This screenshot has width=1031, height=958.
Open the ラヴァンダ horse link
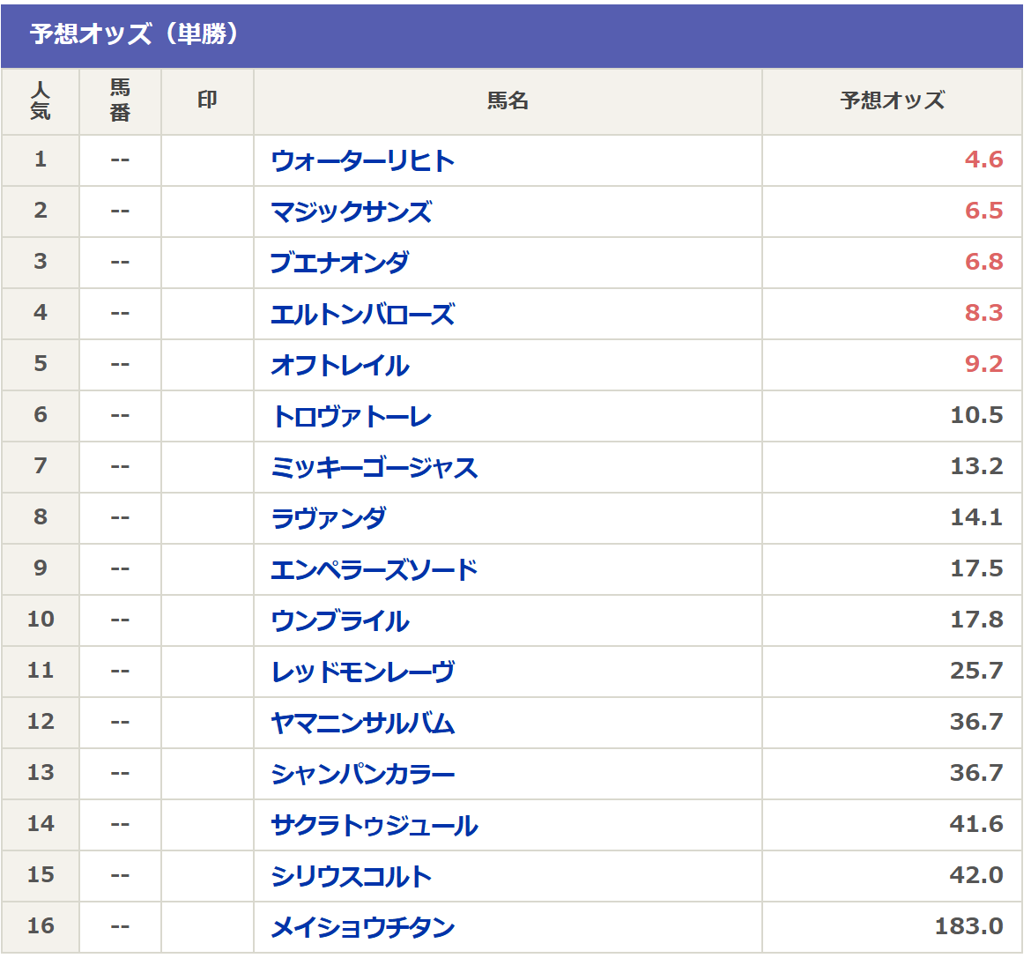pos(328,519)
